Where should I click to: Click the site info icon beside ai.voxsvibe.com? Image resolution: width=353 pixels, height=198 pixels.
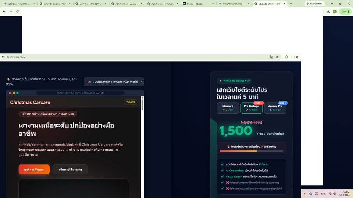point(3,57)
